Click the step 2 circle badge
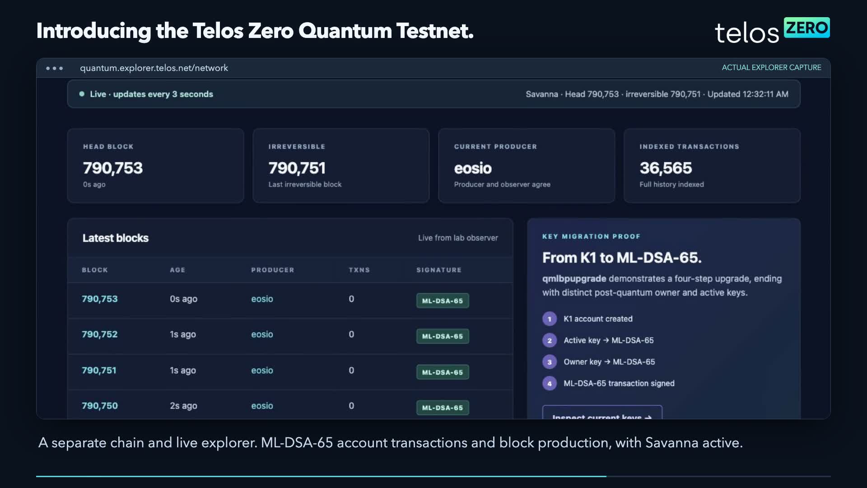 [550, 340]
